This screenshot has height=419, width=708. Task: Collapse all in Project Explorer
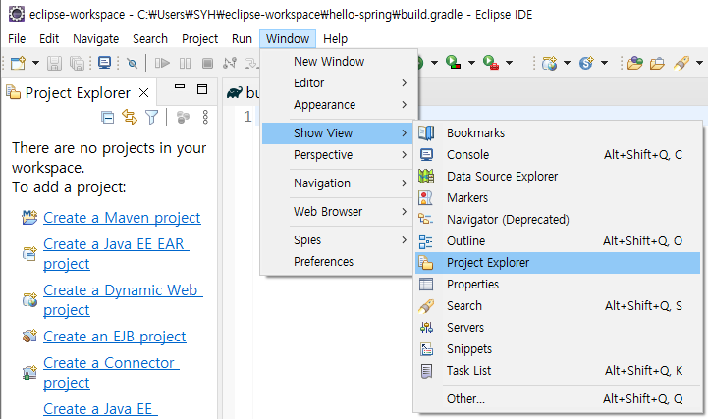tap(107, 118)
